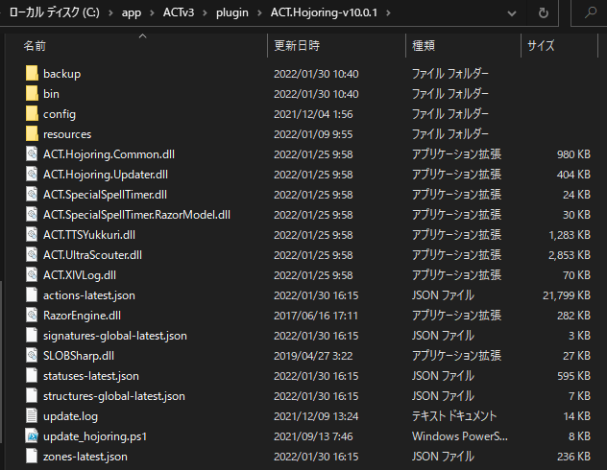Expand the chevron after ACTv3 breadcrumb

pyautogui.click(x=206, y=13)
